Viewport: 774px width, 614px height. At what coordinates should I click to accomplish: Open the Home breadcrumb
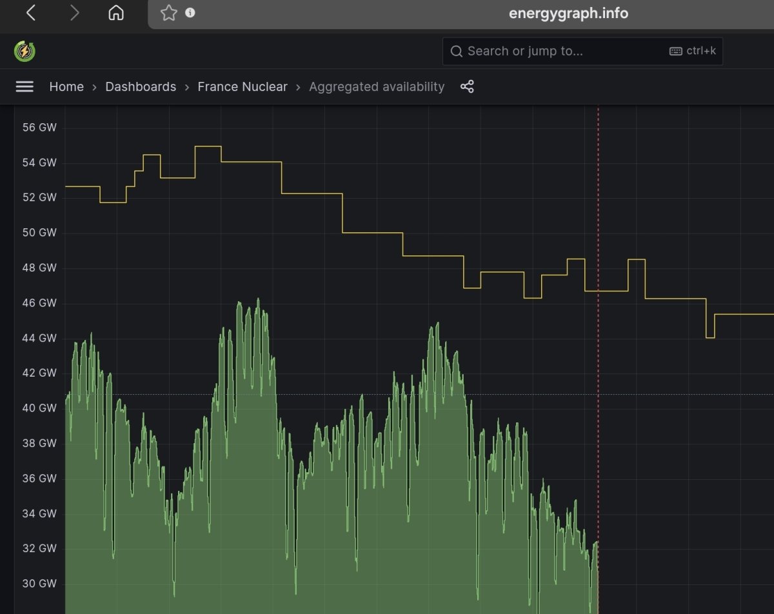point(66,86)
